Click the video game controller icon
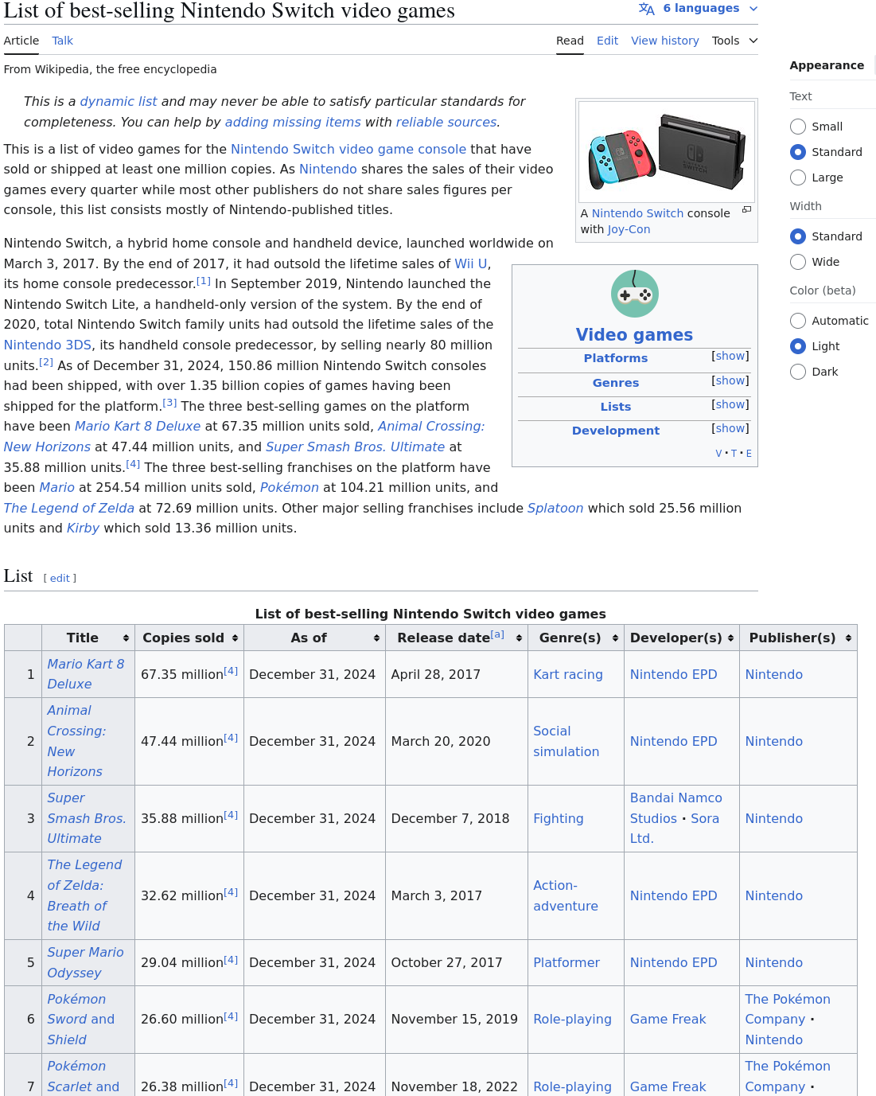 (635, 294)
